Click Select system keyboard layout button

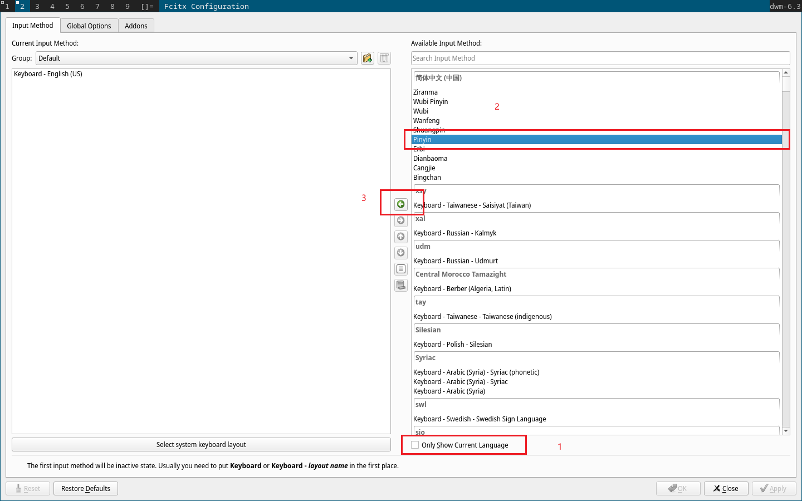pyautogui.click(x=201, y=445)
